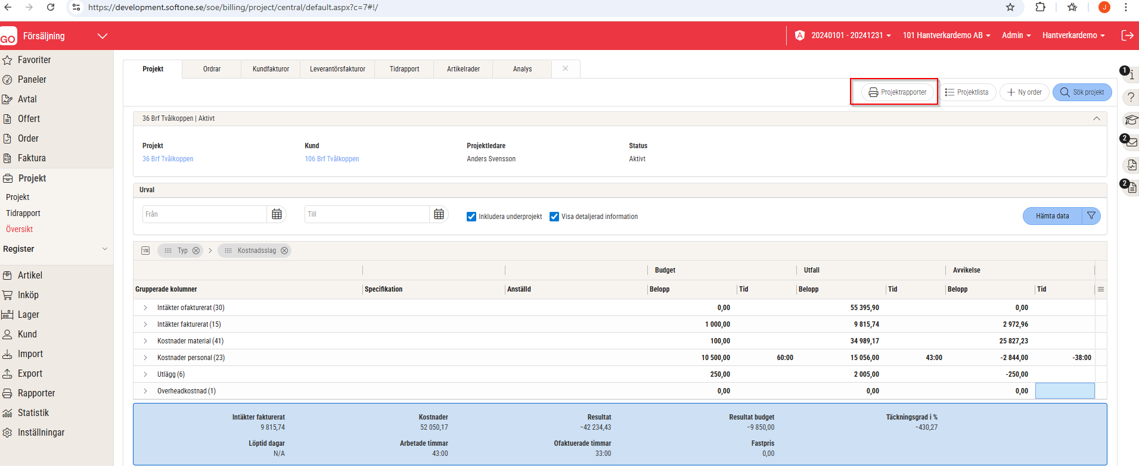Open the Tidrapport tab

pyautogui.click(x=404, y=69)
